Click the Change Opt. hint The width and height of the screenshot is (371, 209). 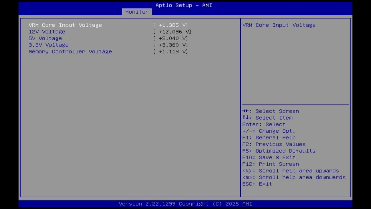pos(268,131)
